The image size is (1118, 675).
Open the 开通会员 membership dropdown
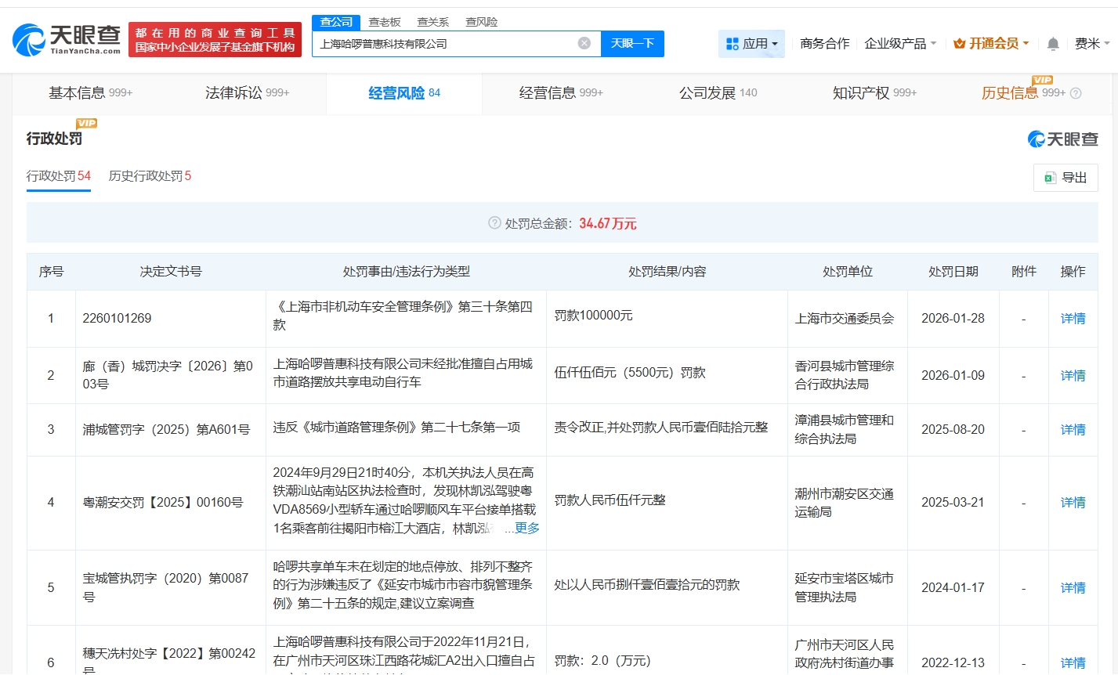(x=991, y=44)
